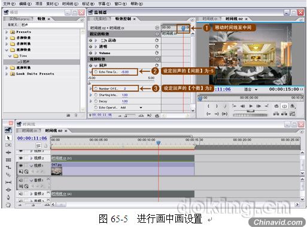The width and height of the screenshot is (307, 227).
Task: Toggle stopwatch for Echo Time parameter
Action: (x=96, y=72)
